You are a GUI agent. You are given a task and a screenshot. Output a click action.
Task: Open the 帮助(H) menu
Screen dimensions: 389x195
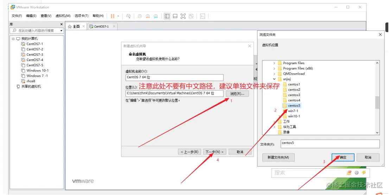tap(98, 16)
